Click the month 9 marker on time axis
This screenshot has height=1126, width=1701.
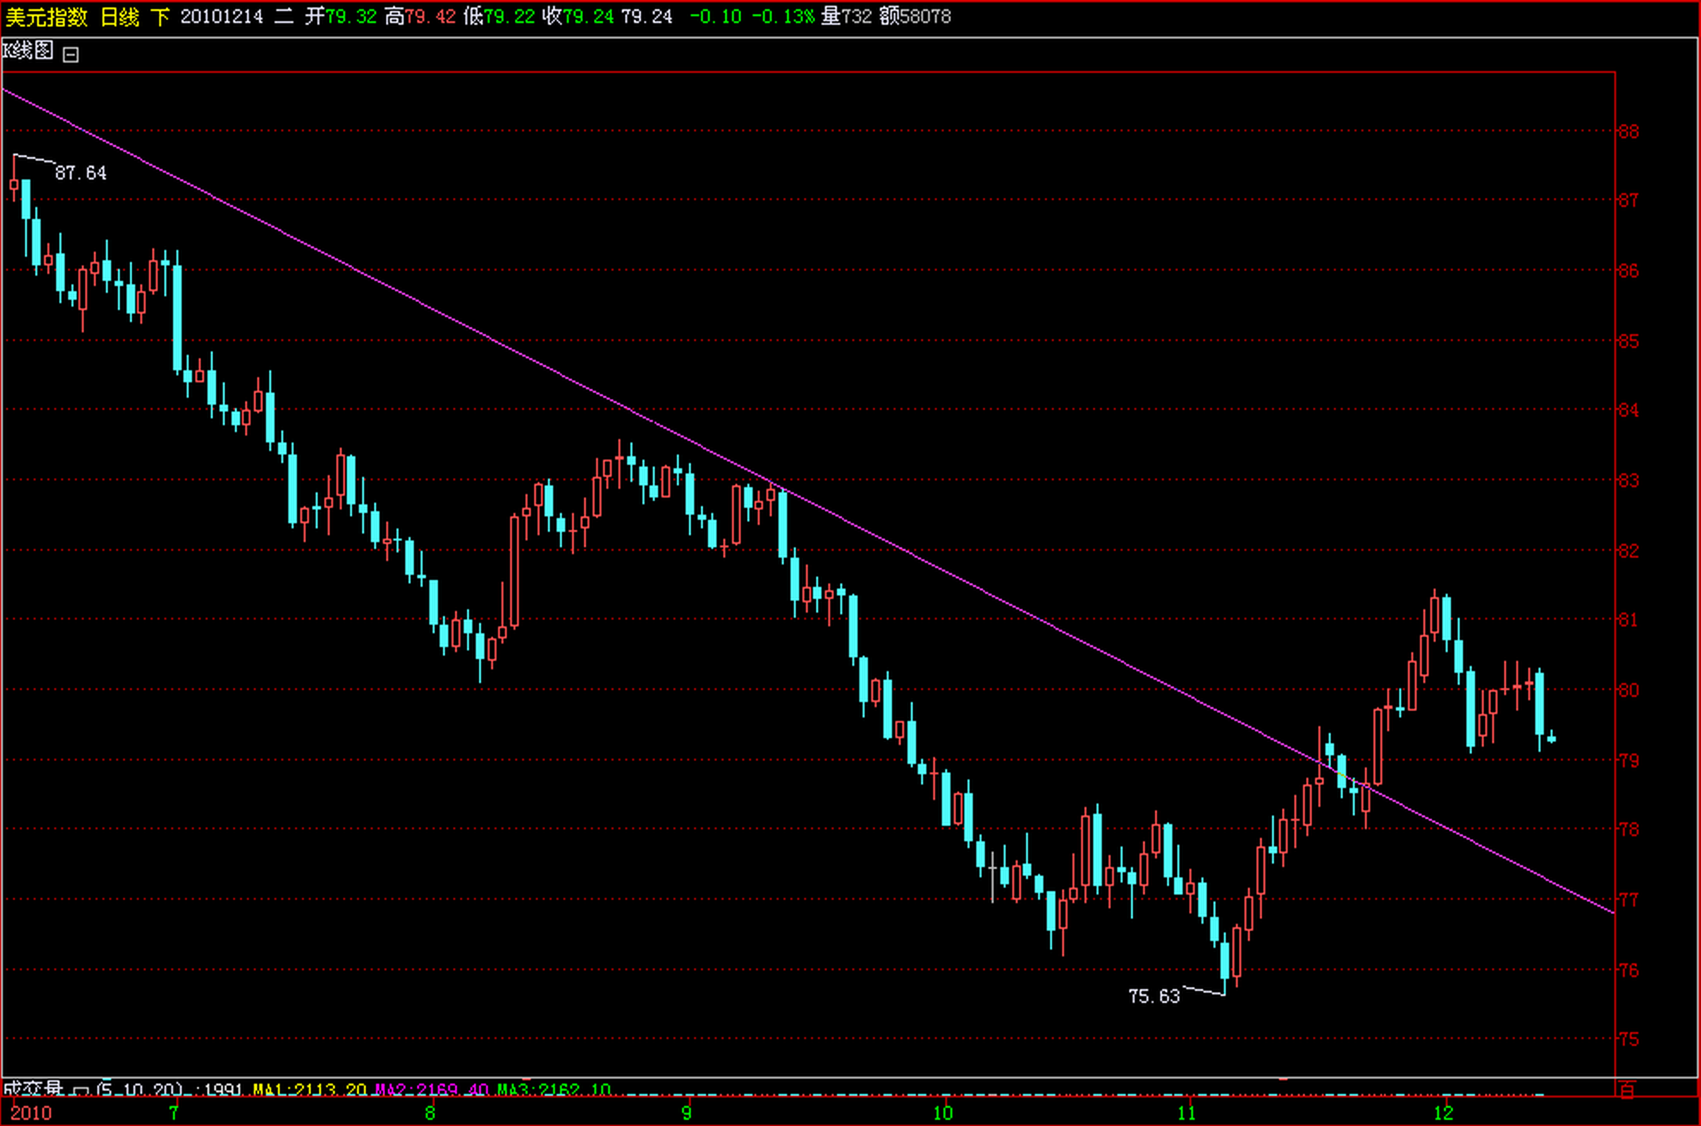(687, 1113)
